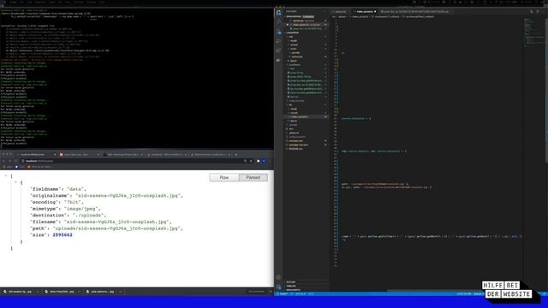Collapse the inner JSON object arrow
Screen dimensions: 548x308
15,182
